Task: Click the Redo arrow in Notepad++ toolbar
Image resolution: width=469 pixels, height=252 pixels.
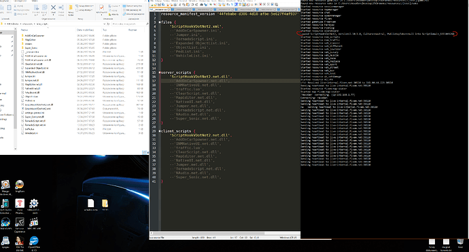Action: pos(196,5)
